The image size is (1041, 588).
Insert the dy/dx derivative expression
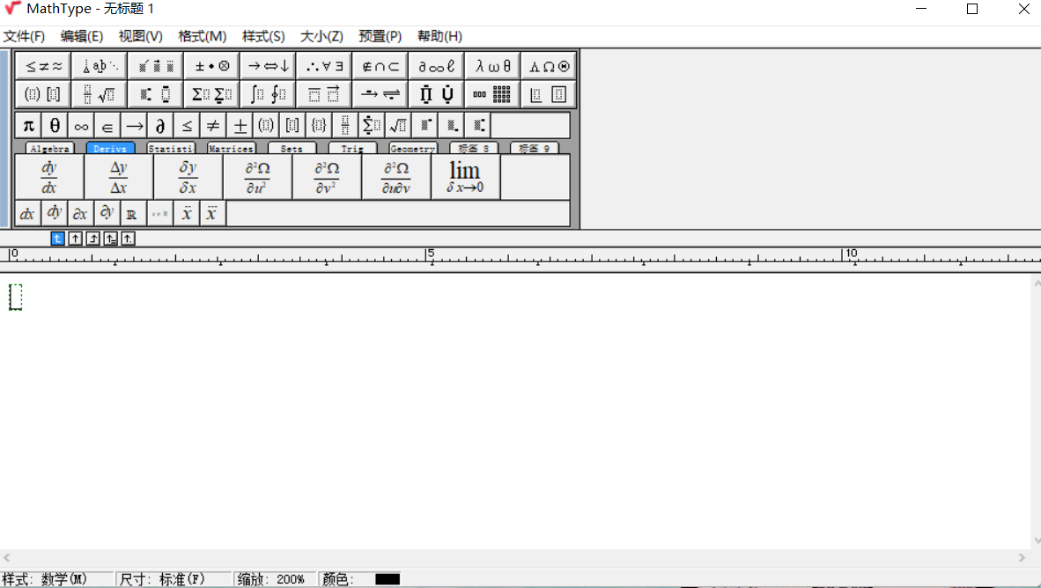point(49,177)
